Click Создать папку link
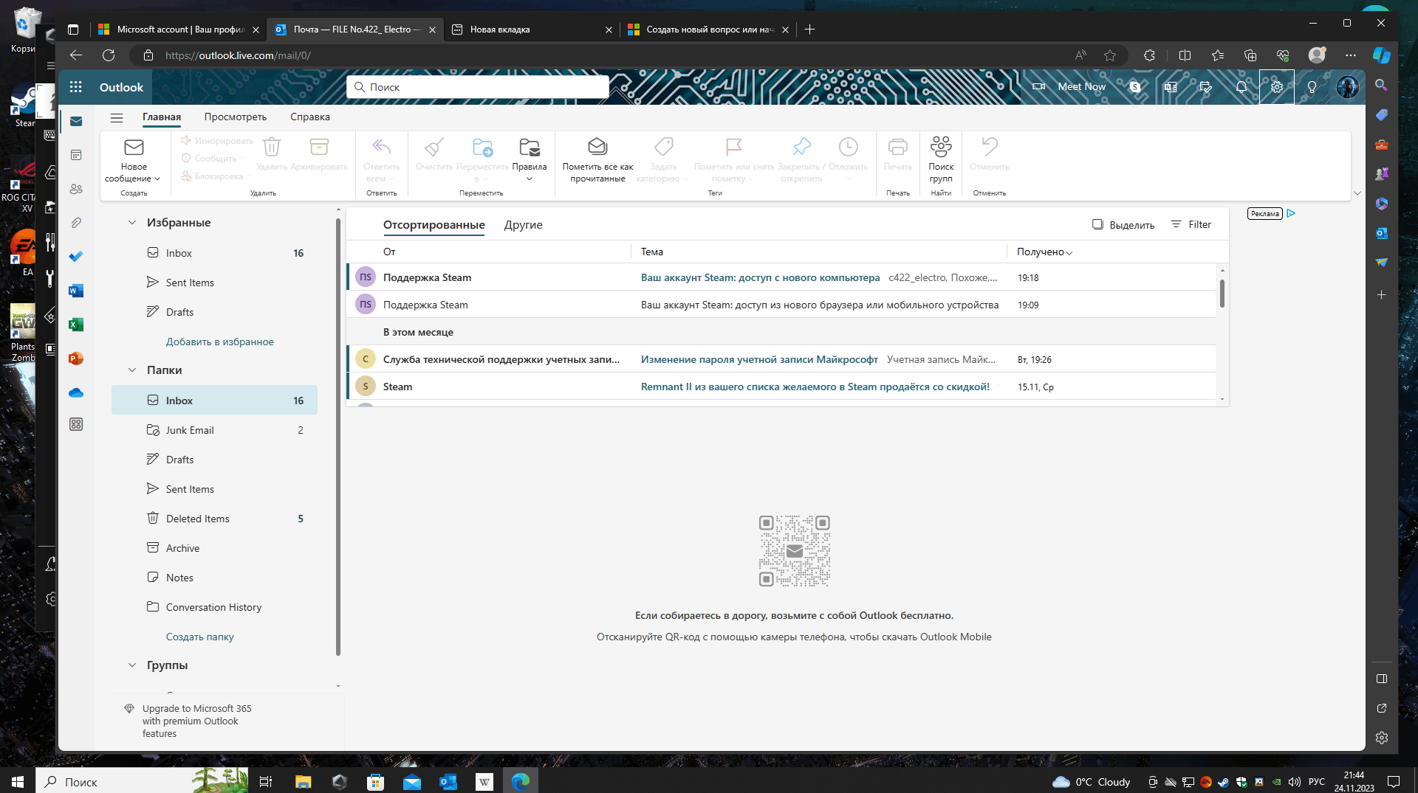The image size is (1418, 793). click(x=199, y=637)
